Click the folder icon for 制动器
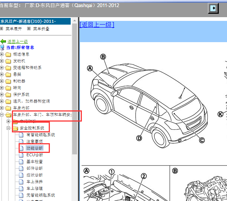The height and width of the screenshot is (201, 227). pos(8,81)
